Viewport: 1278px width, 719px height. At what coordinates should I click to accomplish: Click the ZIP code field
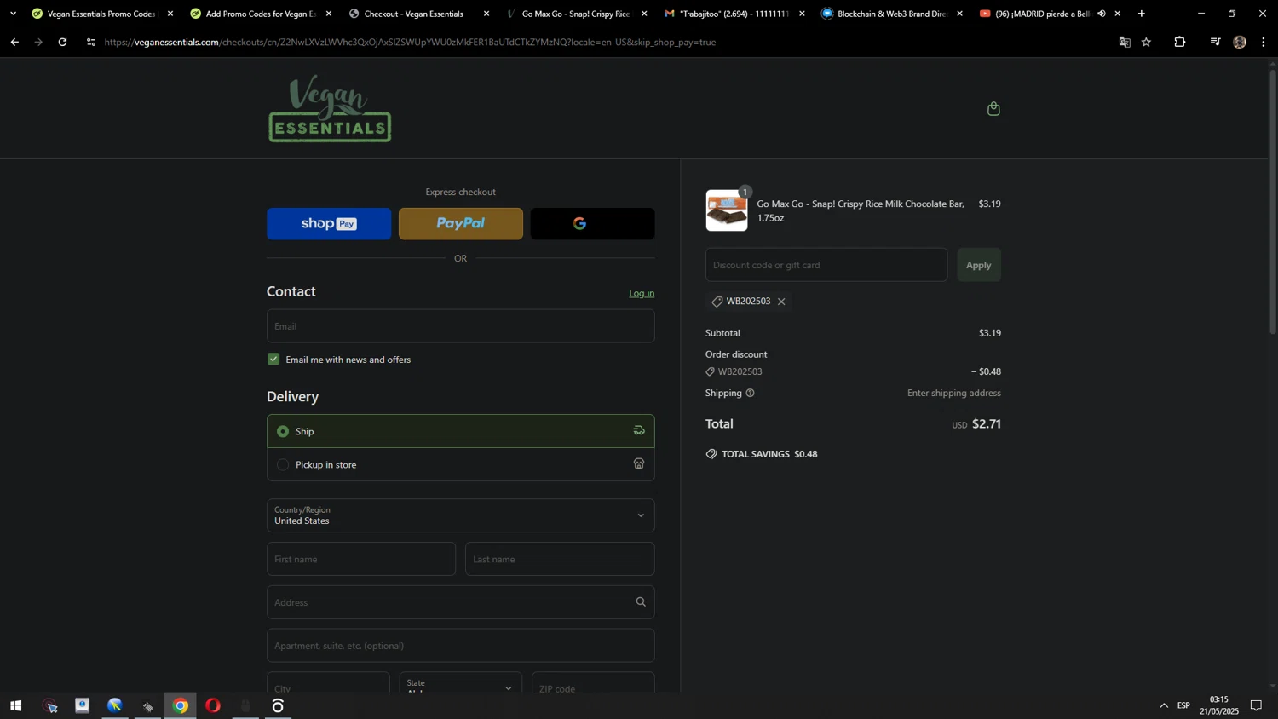click(x=593, y=684)
